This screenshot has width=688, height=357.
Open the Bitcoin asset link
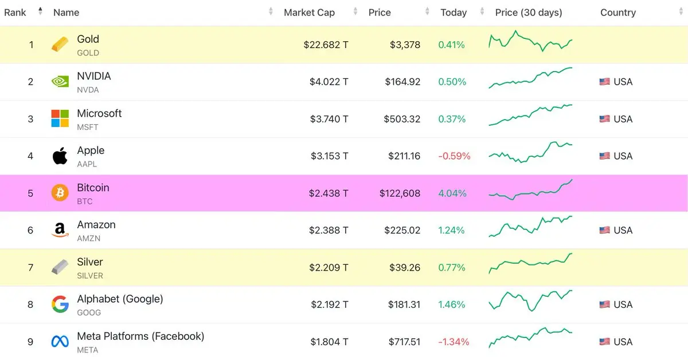click(x=93, y=188)
